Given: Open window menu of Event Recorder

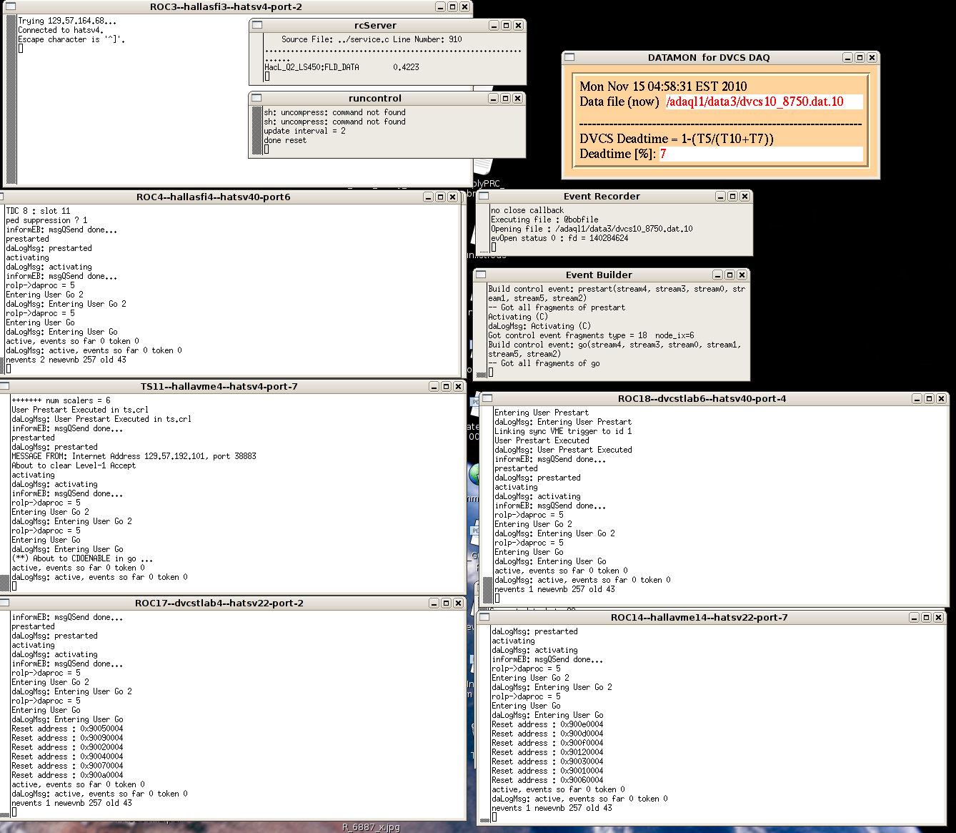Looking at the screenshot, I should (484, 196).
